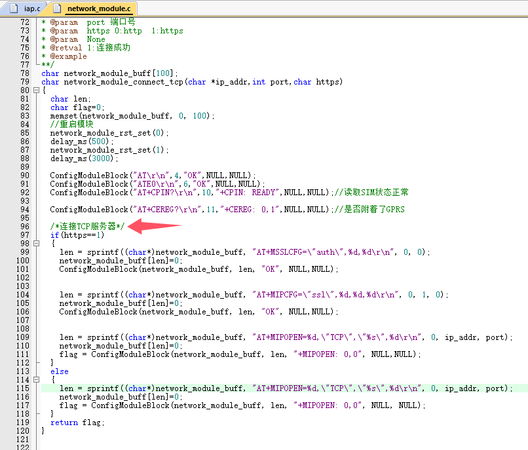Viewport: 528px width, 450px height.
Task: Click line number 115 in the gutter
Action: pos(23,388)
